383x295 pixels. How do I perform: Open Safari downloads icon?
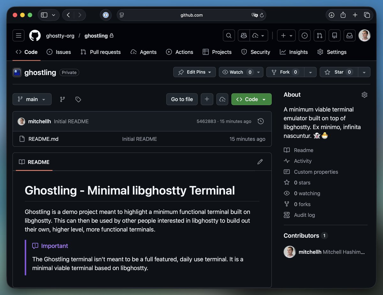coord(332,15)
